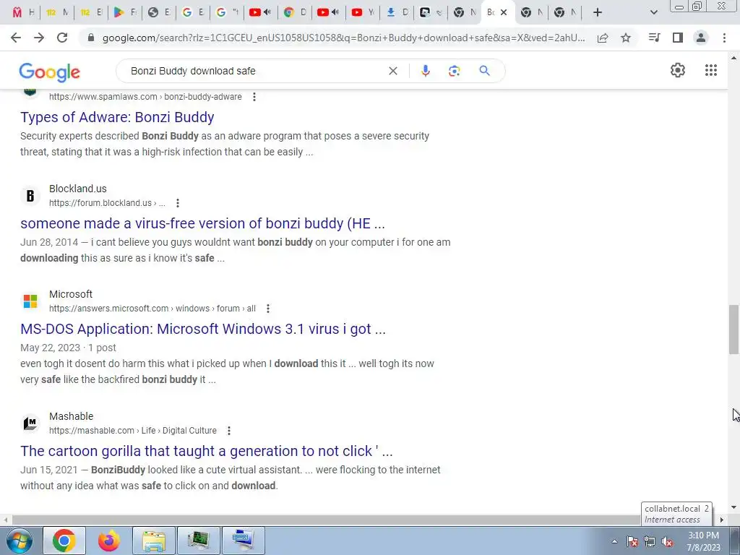Viewport: 740px width, 555px height.
Task: Open Windows Explorer from the taskbar
Action: [x=154, y=541]
